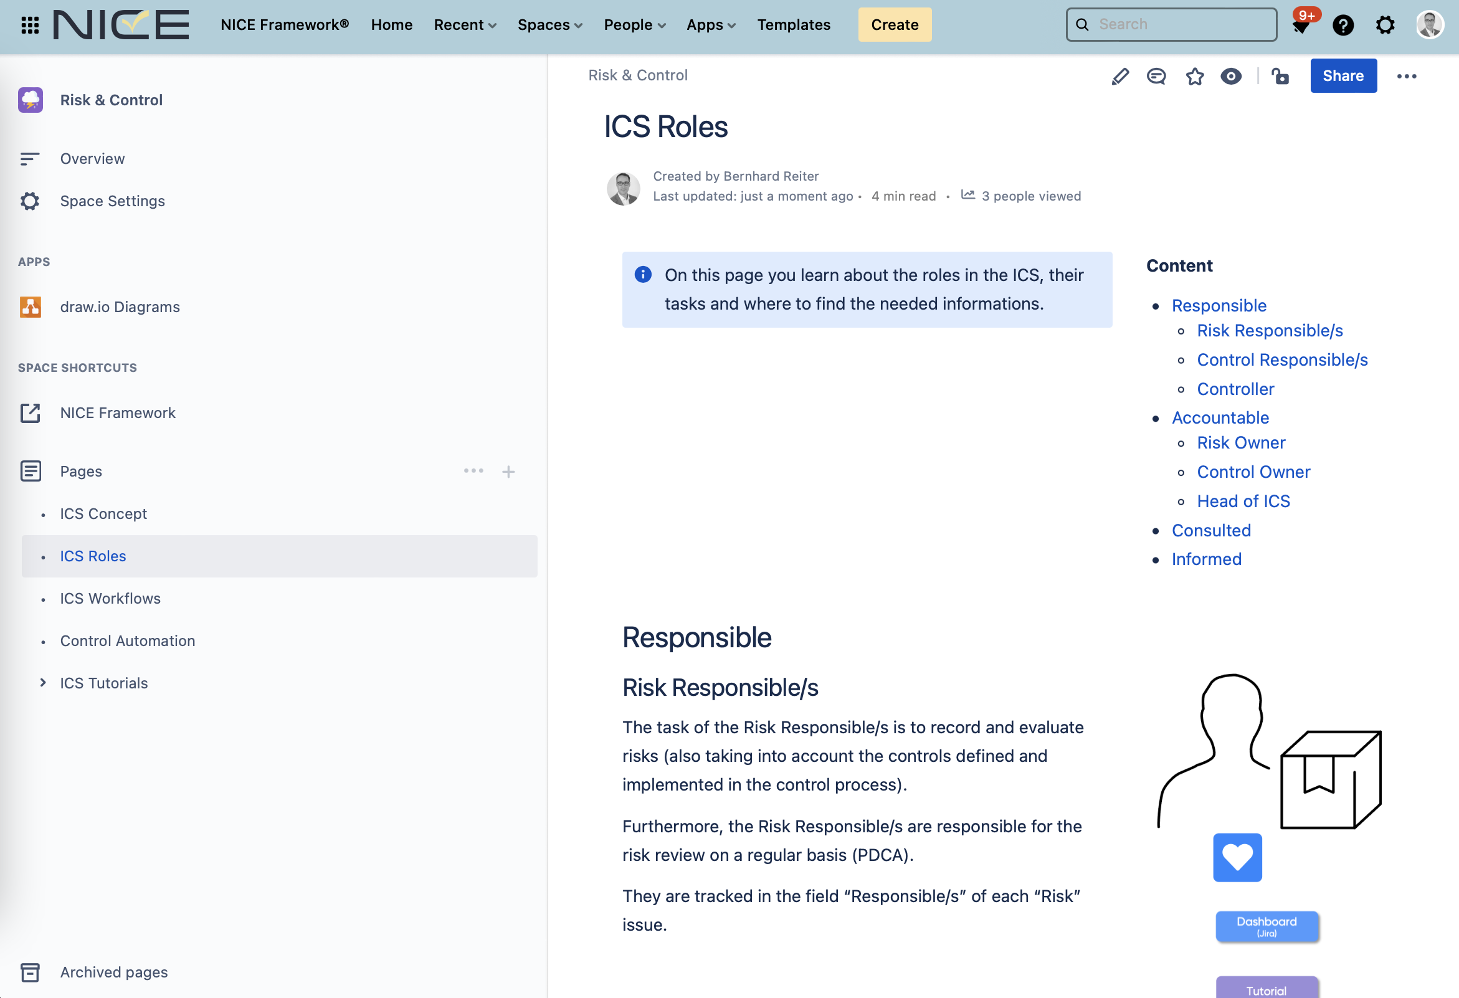This screenshot has width=1459, height=998.
Task: Expand the Recent dropdown menu
Action: 465,24
